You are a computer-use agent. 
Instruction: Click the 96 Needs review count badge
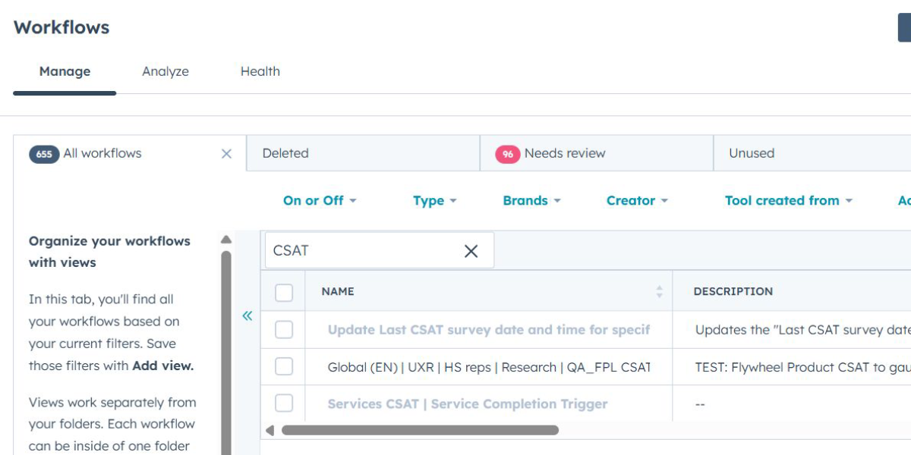click(507, 154)
